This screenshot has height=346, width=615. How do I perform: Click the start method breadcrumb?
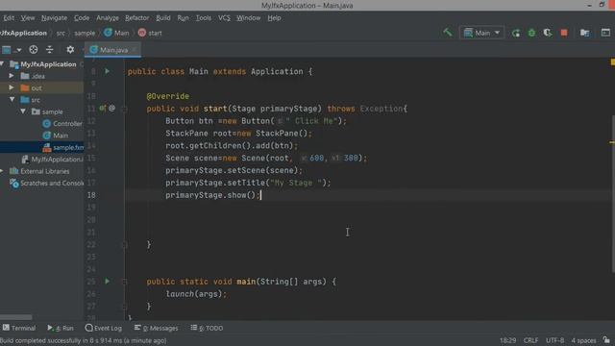coord(150,33)
